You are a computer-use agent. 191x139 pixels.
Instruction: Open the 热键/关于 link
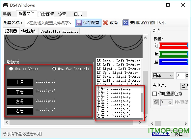coord(161,134)
